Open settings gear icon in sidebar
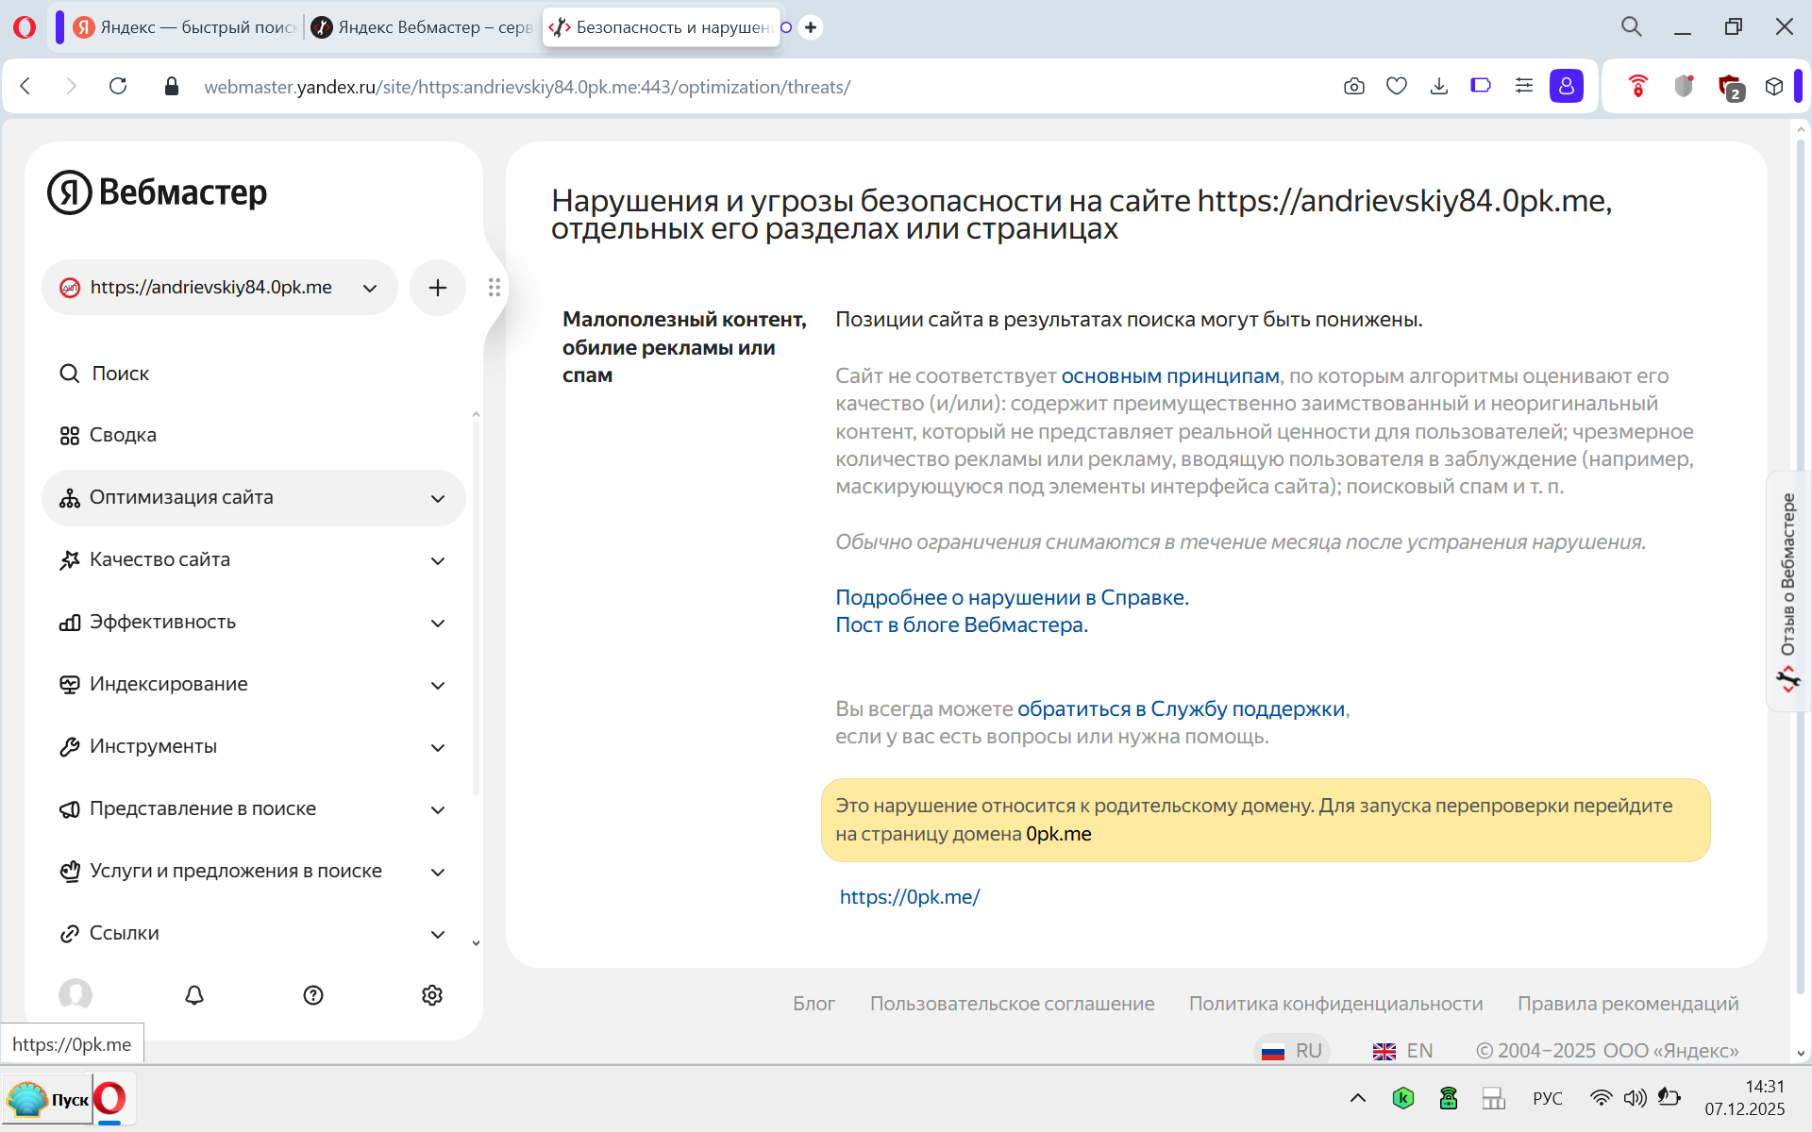1812x1132 pixels. click(x=432, y=995)
